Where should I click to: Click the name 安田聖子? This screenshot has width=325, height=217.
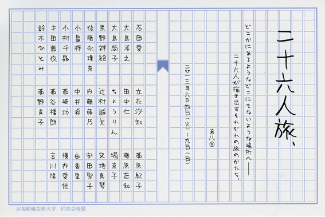pyautogui.click(x=90, y=171)
